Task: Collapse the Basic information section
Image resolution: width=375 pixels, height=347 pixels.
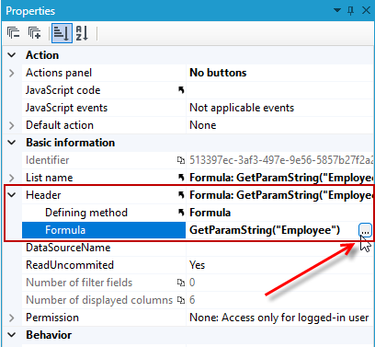Action: (12, 143)
